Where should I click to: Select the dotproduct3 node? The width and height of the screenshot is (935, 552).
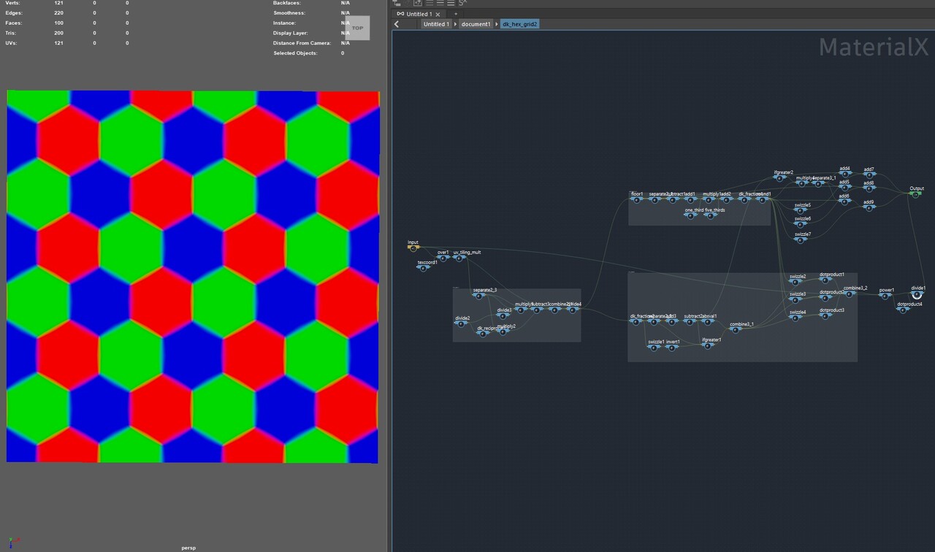click(826, 315)
